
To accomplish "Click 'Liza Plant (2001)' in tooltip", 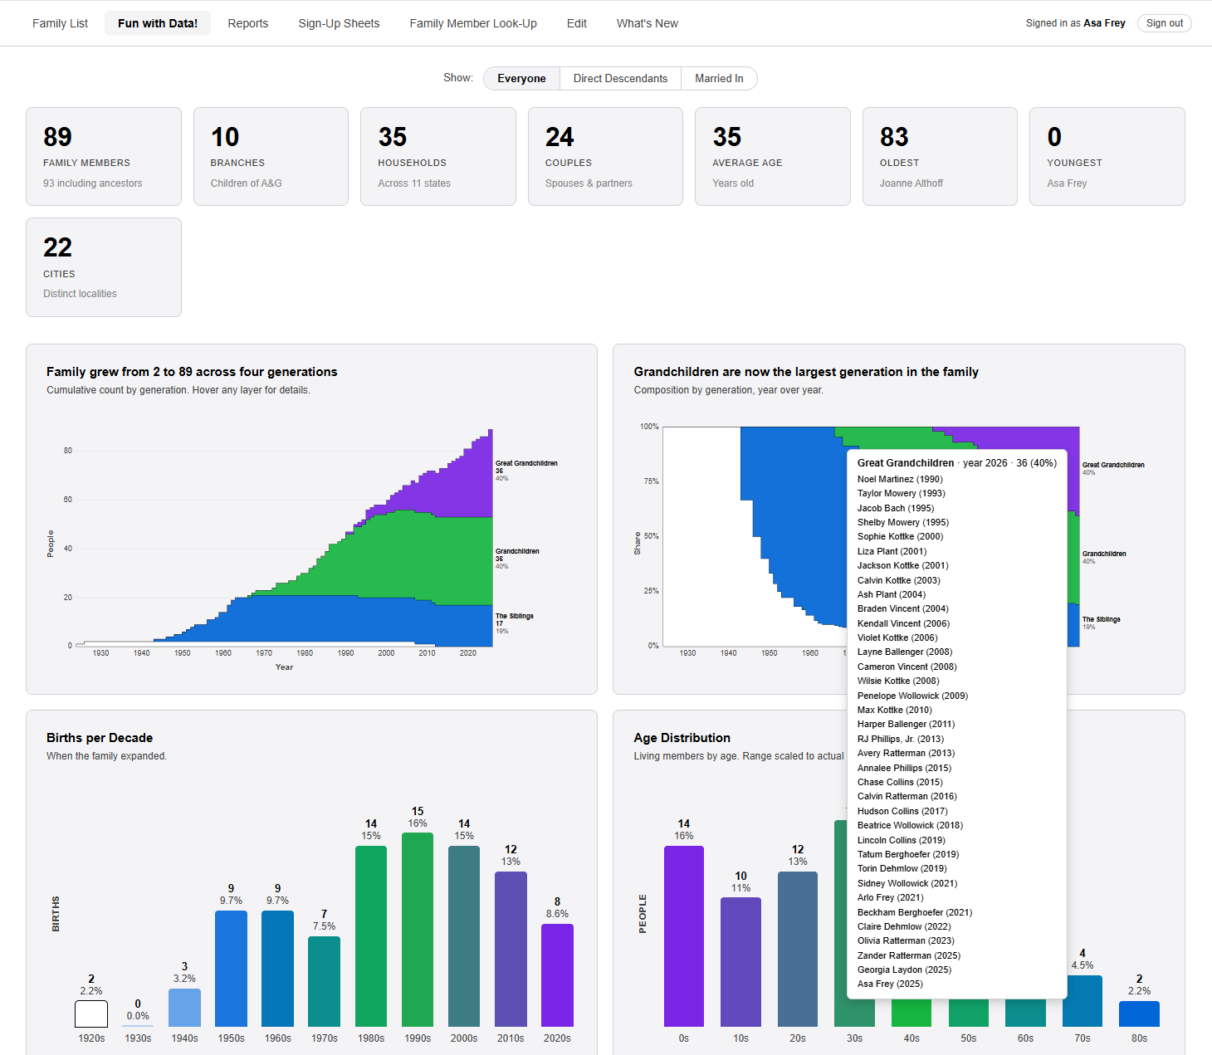I will (x=892, y=551).
